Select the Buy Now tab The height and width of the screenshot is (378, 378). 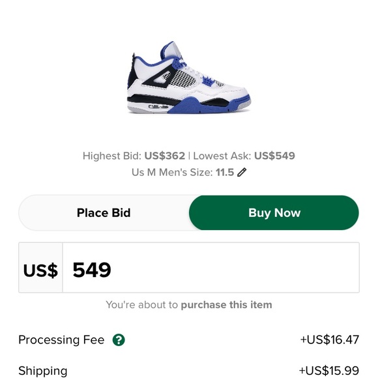point(274,212)
